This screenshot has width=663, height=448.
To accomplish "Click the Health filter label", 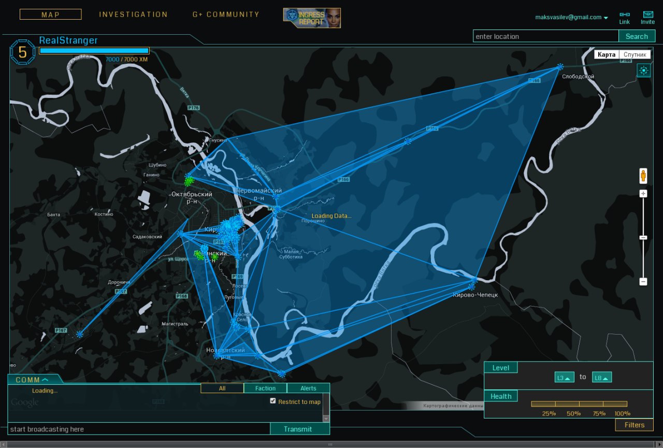I will coord(501,396).
